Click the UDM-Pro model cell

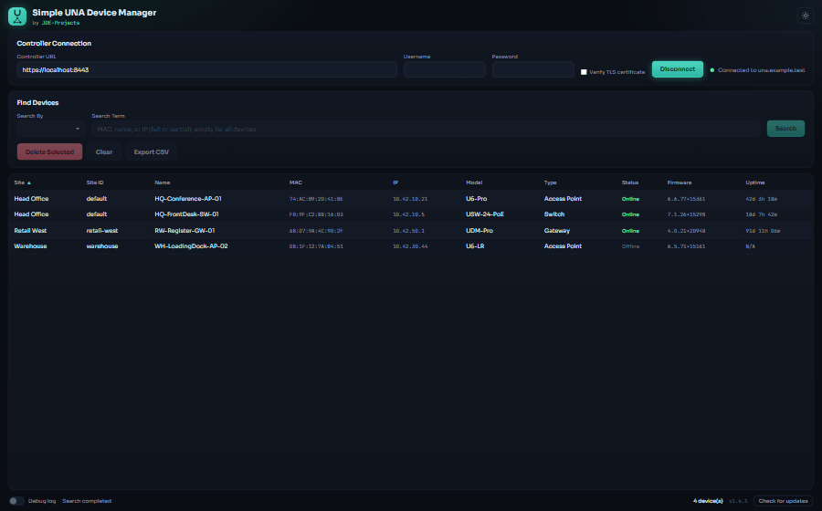(479, 230)
